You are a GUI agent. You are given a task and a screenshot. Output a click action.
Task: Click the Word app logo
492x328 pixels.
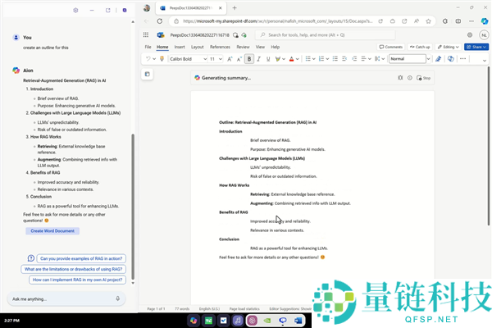click(161, 34)
